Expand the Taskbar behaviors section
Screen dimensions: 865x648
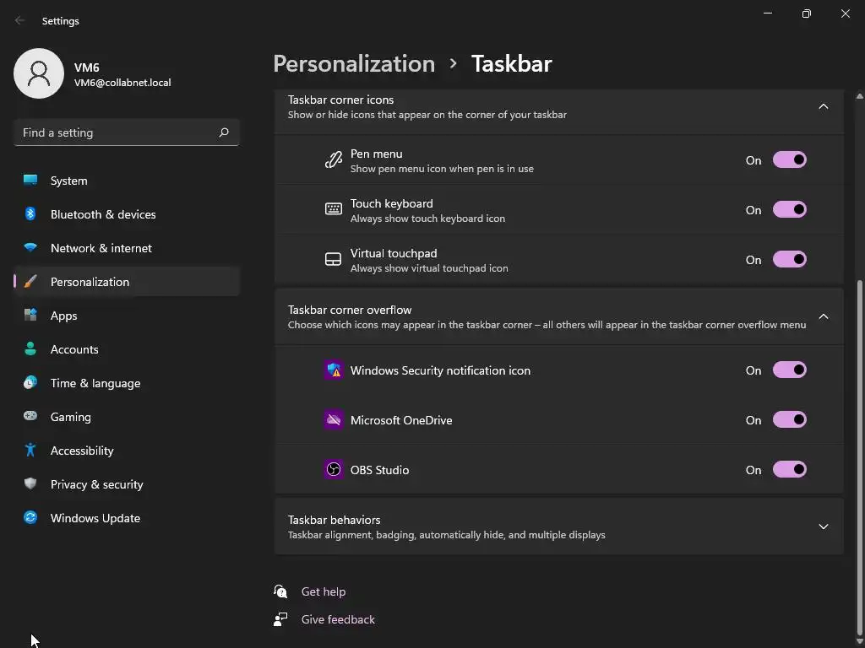point(823,526)
